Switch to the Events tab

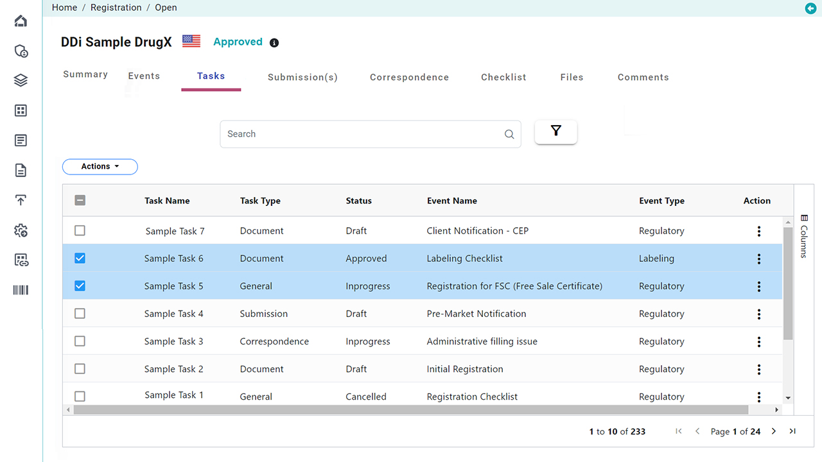144,76
